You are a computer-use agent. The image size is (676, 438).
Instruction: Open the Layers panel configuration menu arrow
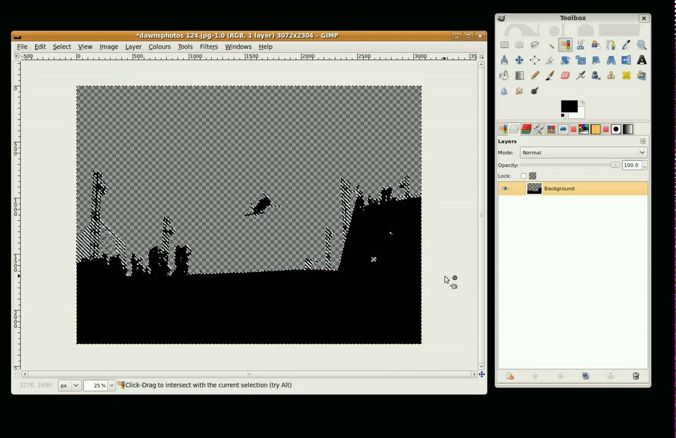pyautogui.click(x=643, y=141)
